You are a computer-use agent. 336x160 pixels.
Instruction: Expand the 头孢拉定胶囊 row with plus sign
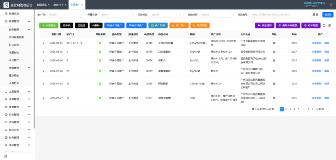tap(43, 43)
